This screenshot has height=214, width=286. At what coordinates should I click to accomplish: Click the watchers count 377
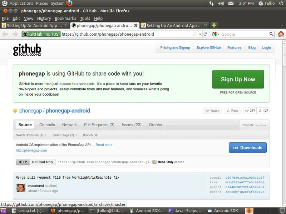tap(250, 111)
